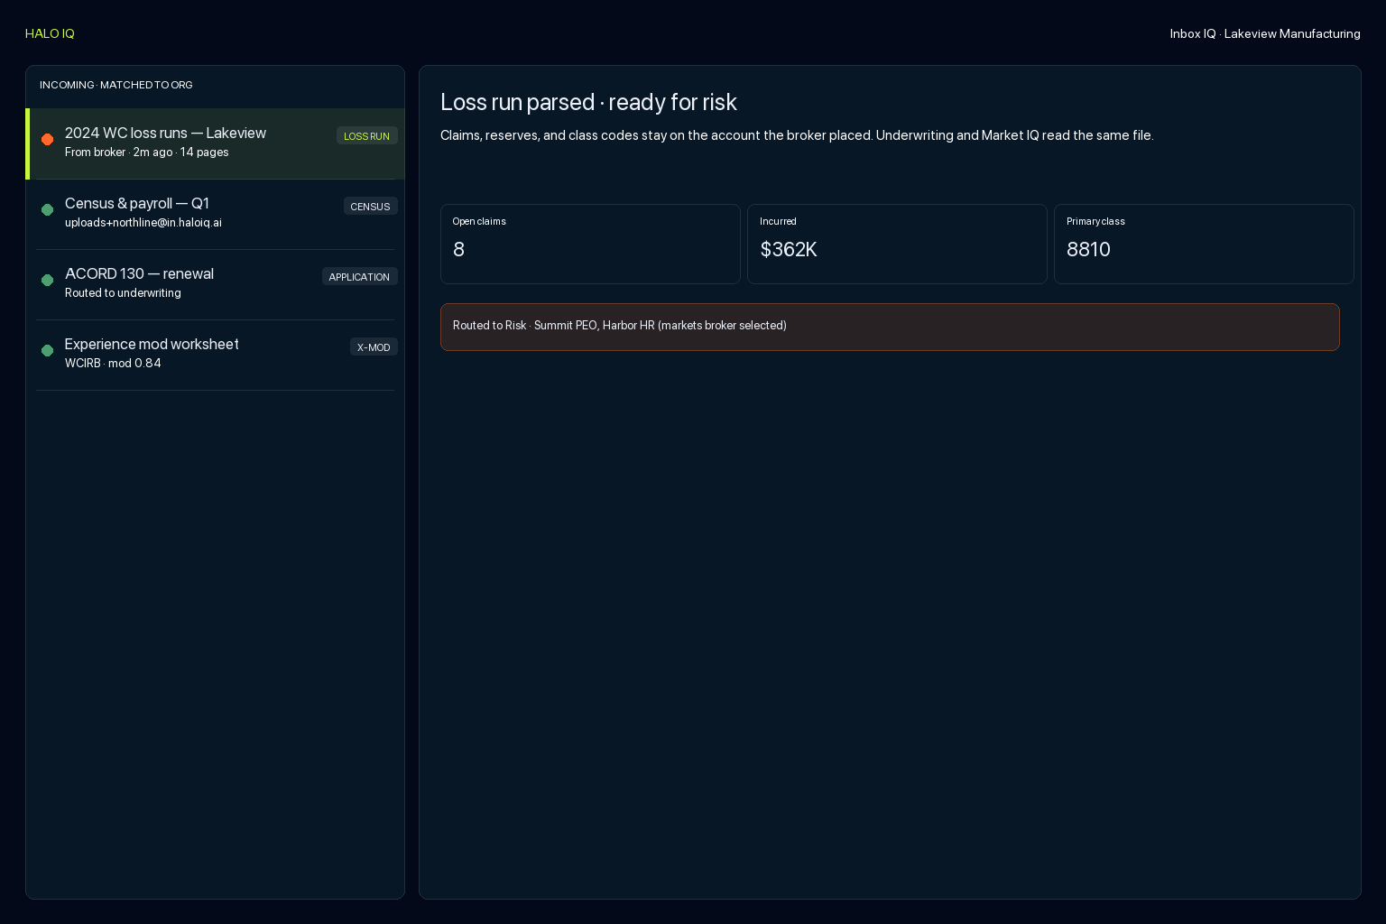Image resolution: width=1386 pixels, height=924 pixels.
Task: Select the Primary class card showing 8810
Action: [1204, 244]
